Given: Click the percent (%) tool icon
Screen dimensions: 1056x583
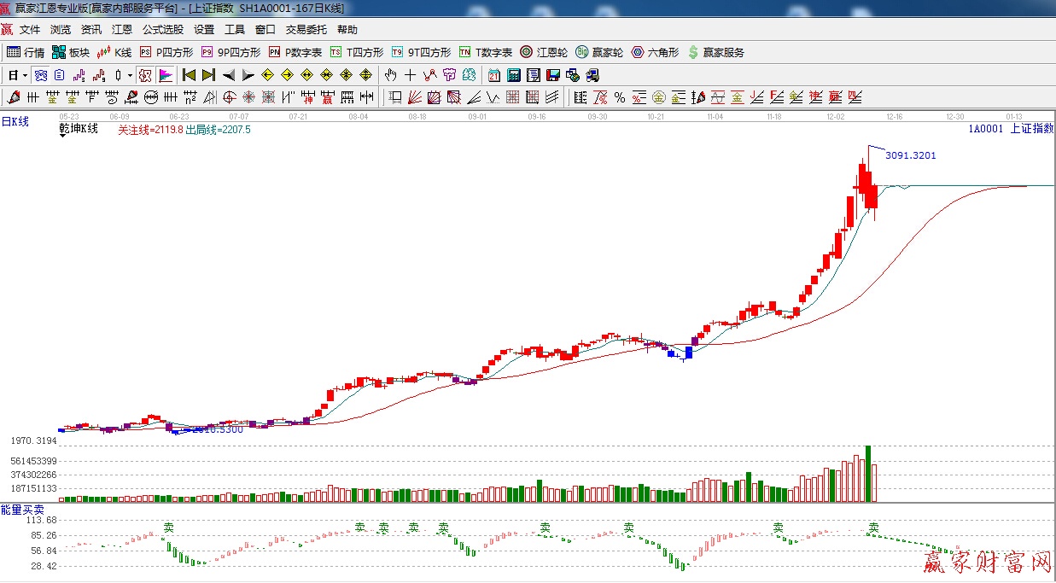Looking at the screenshot, I should click(619, 97).
